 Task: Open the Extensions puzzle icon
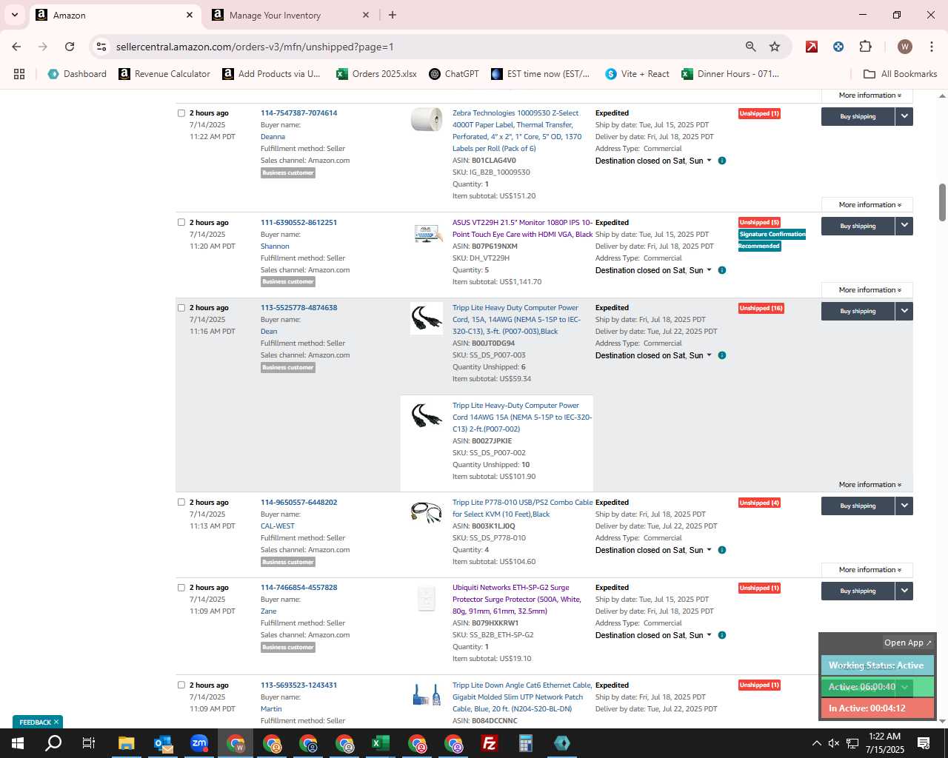point(865,47)
